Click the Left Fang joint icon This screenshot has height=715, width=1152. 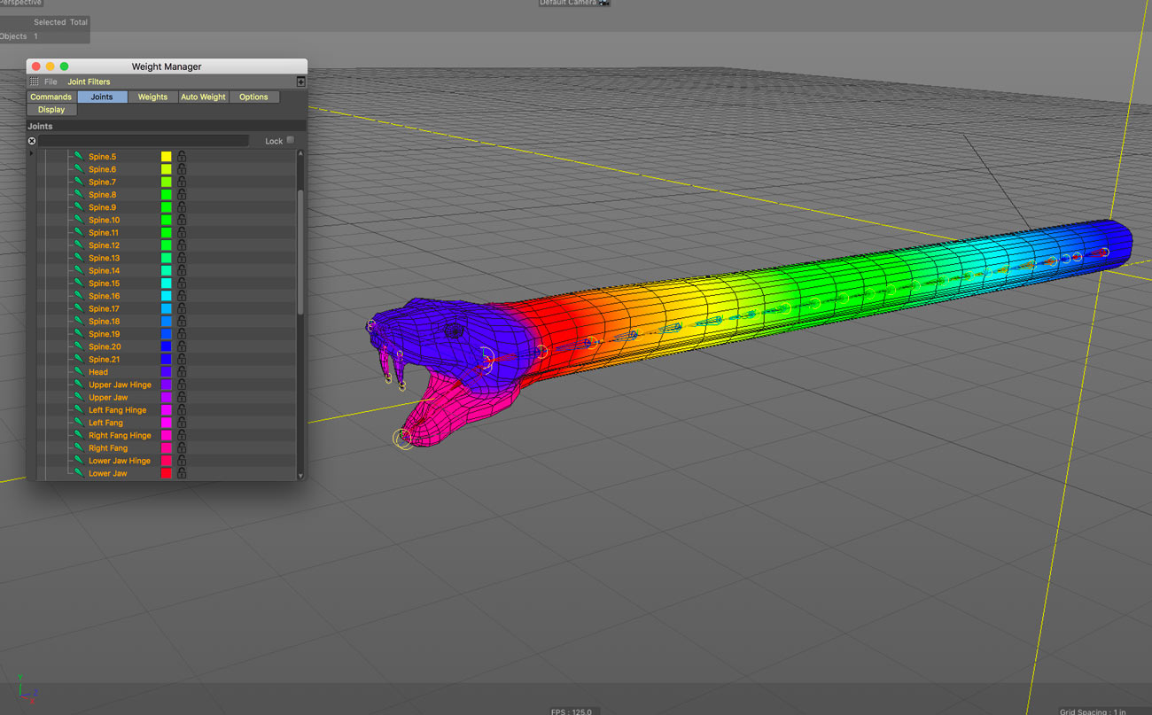[79, 423]
